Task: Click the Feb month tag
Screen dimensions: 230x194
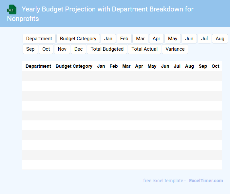Action: click(x=124, y=39)
